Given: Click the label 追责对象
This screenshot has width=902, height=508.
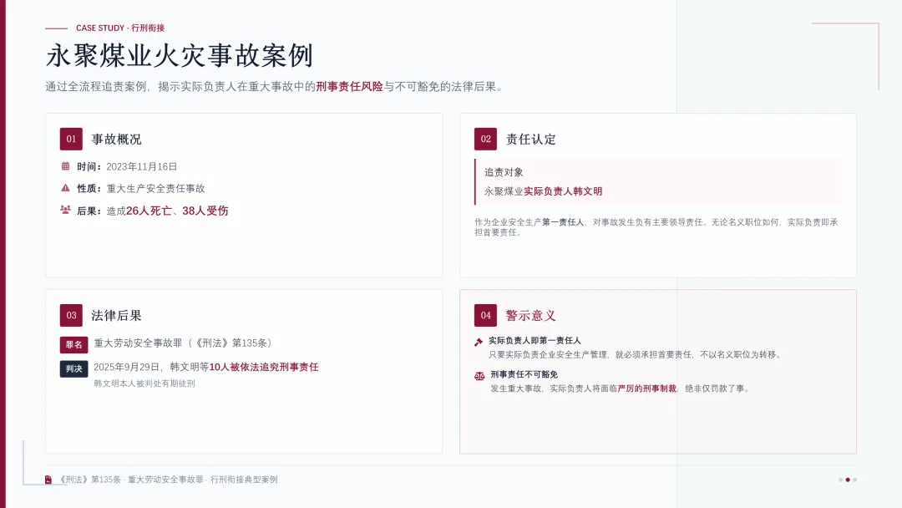Looking at the screenshot, I should coord(504,173).
